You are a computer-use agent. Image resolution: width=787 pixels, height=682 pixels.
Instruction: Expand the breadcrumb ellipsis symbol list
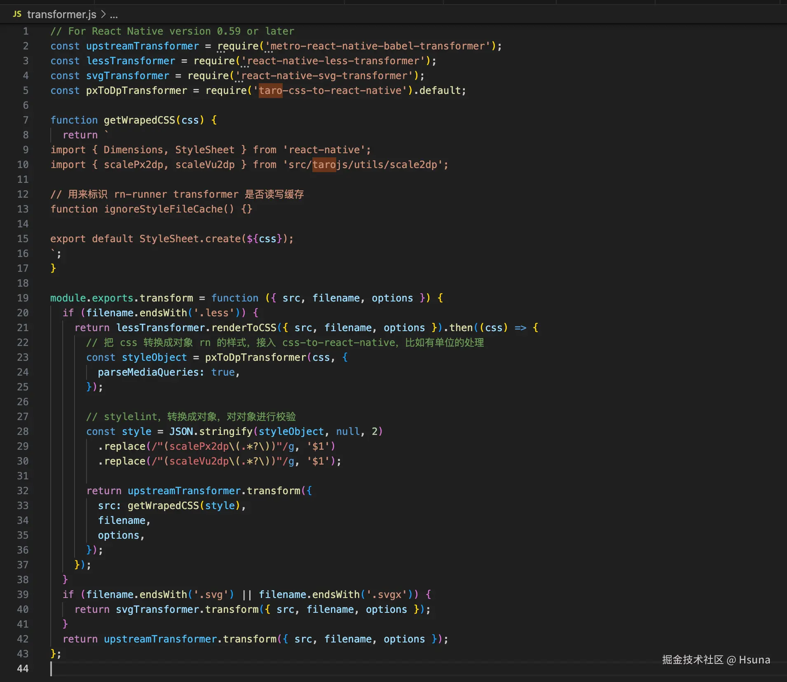(x=114, y=15)
